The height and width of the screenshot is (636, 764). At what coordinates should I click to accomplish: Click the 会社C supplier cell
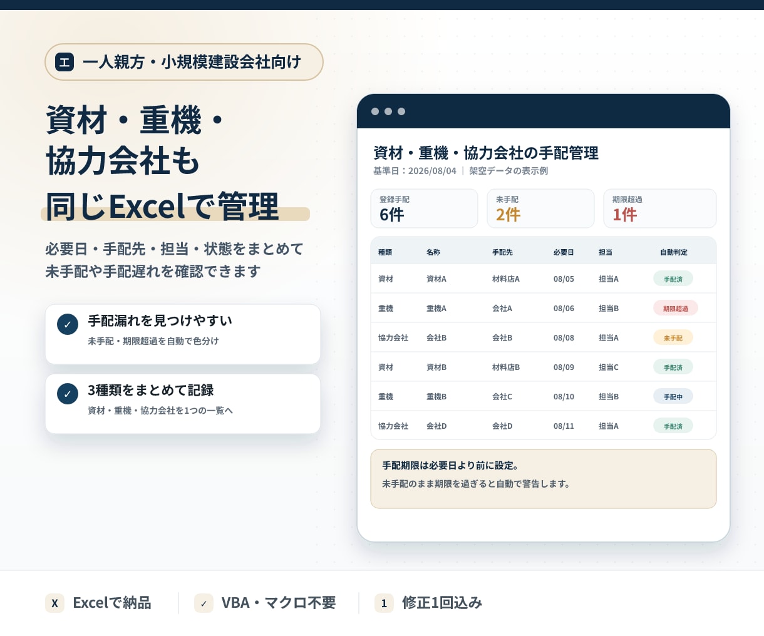[x=502, y=397]
